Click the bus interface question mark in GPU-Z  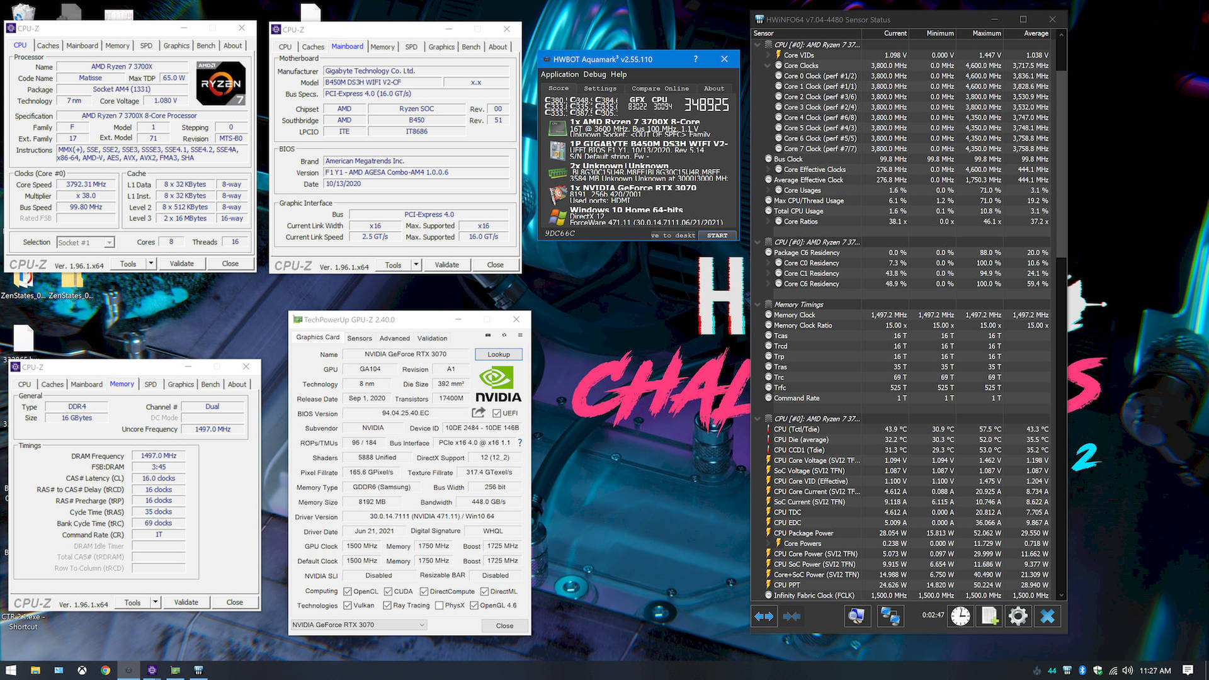coord(519,443)
